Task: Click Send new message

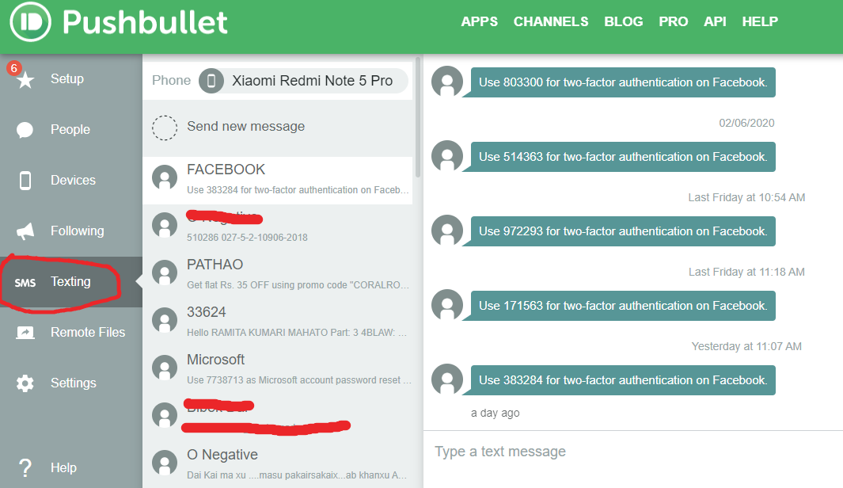Action: click(277, 128)
